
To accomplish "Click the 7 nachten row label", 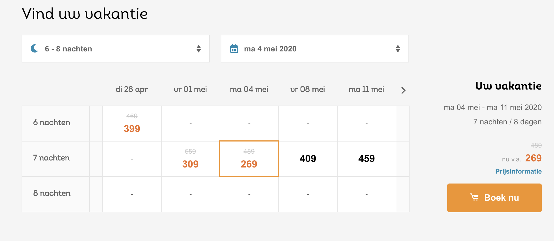I will (51, 158).
